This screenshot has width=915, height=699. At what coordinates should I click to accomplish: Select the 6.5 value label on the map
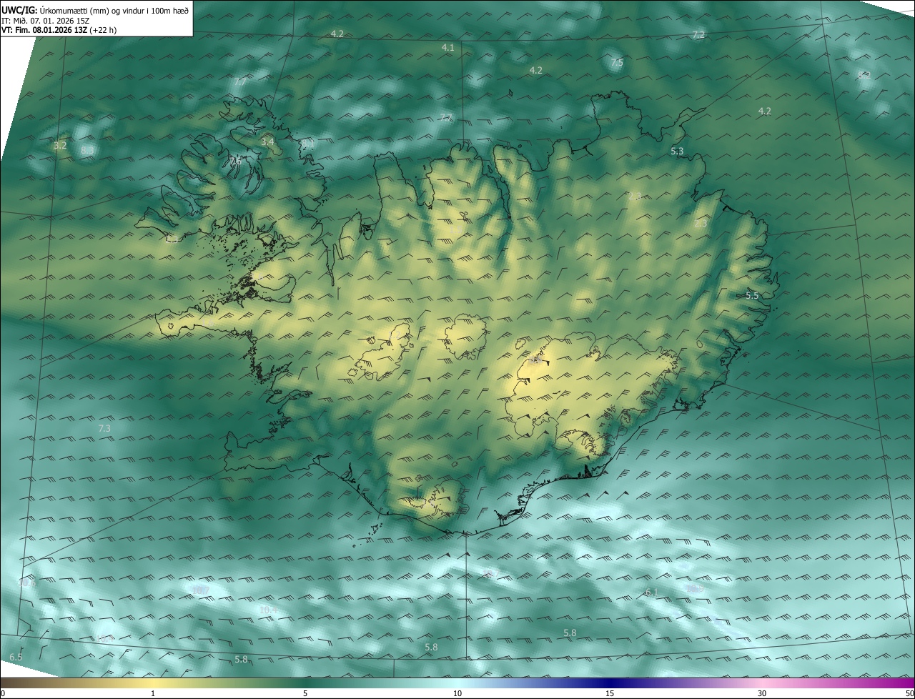click(16, 657)
